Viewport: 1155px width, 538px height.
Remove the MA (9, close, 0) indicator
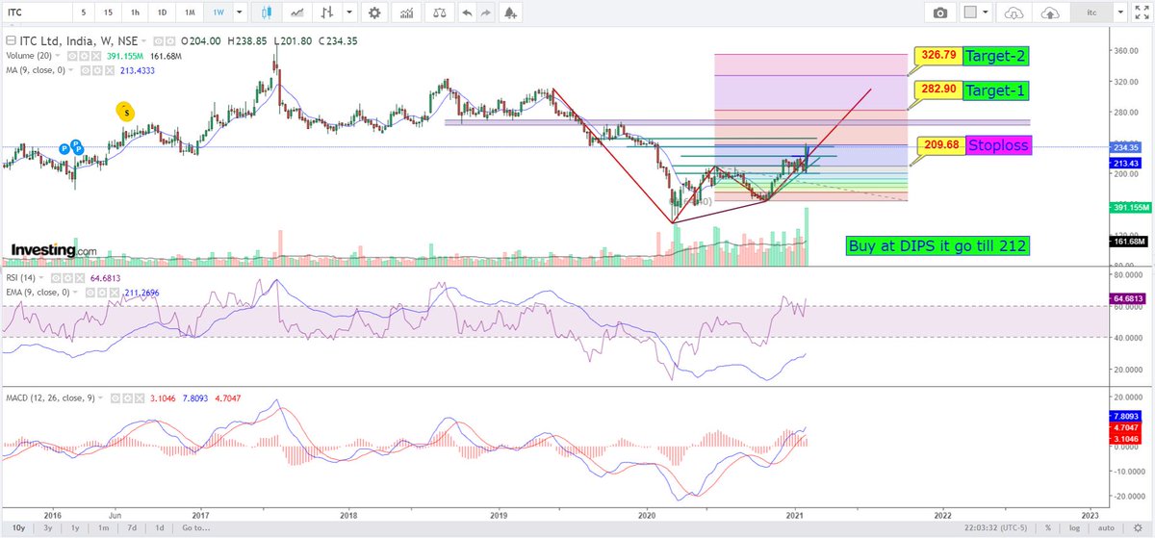(110, 70)
